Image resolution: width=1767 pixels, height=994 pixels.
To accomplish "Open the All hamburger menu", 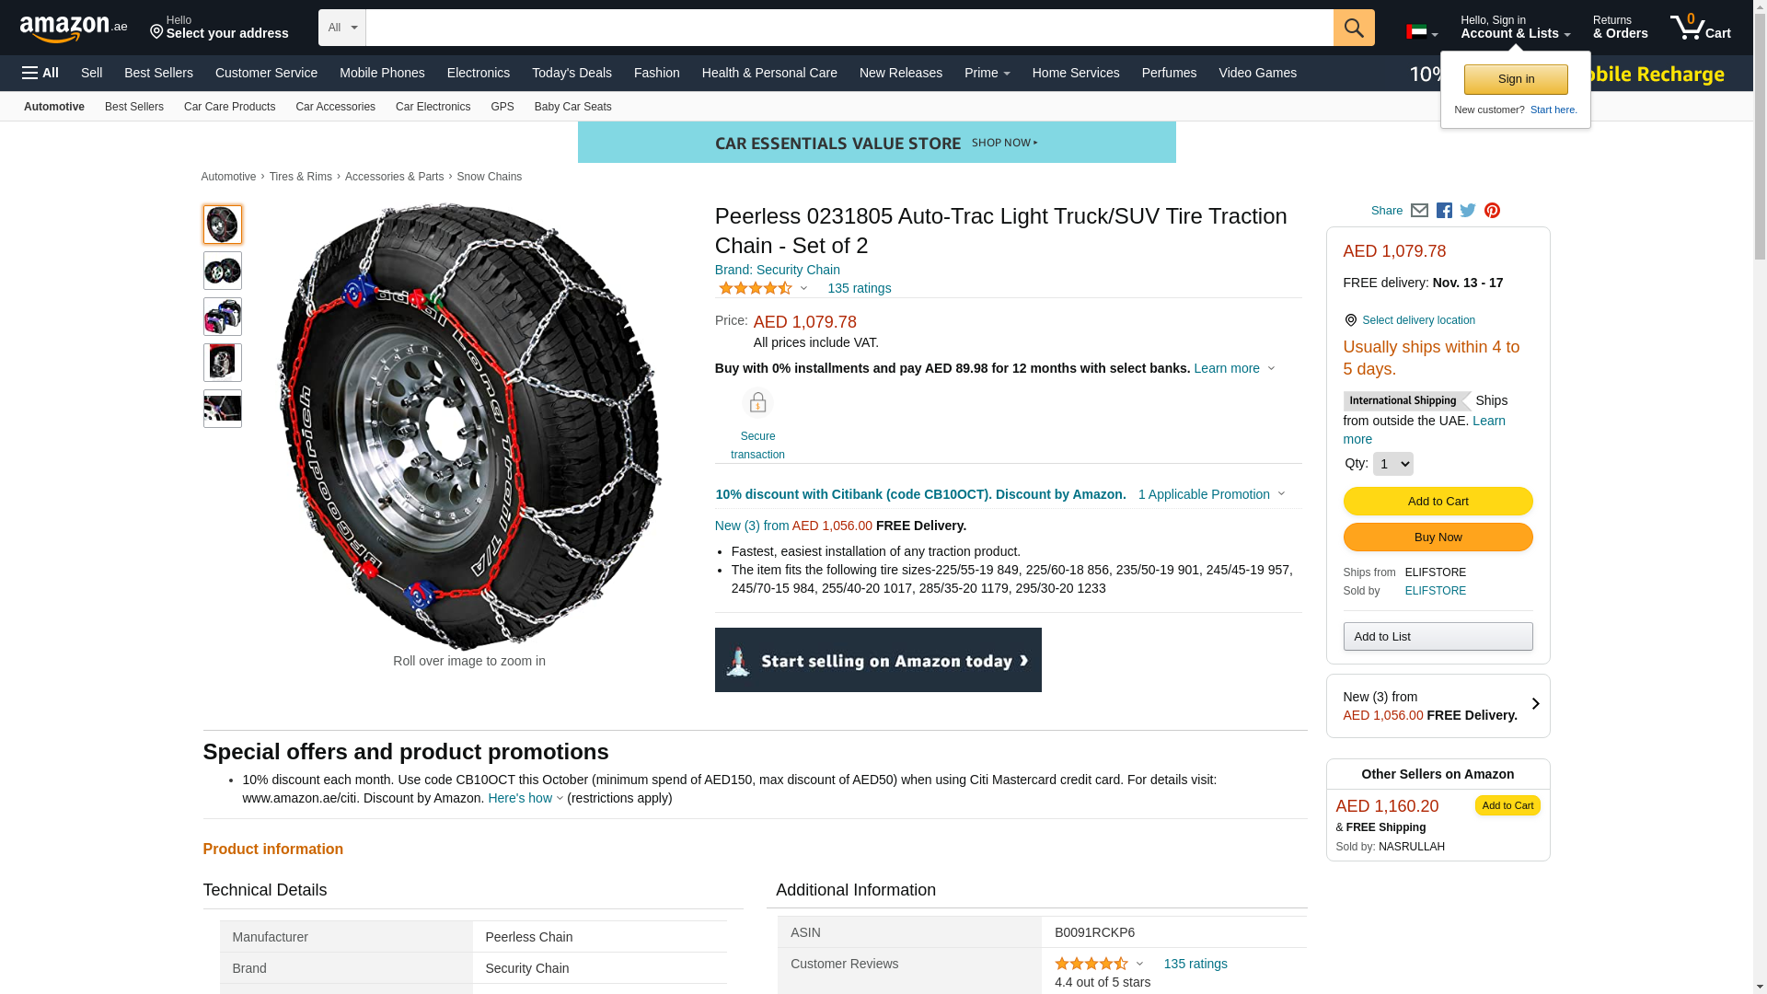I will tap(40, 73).
